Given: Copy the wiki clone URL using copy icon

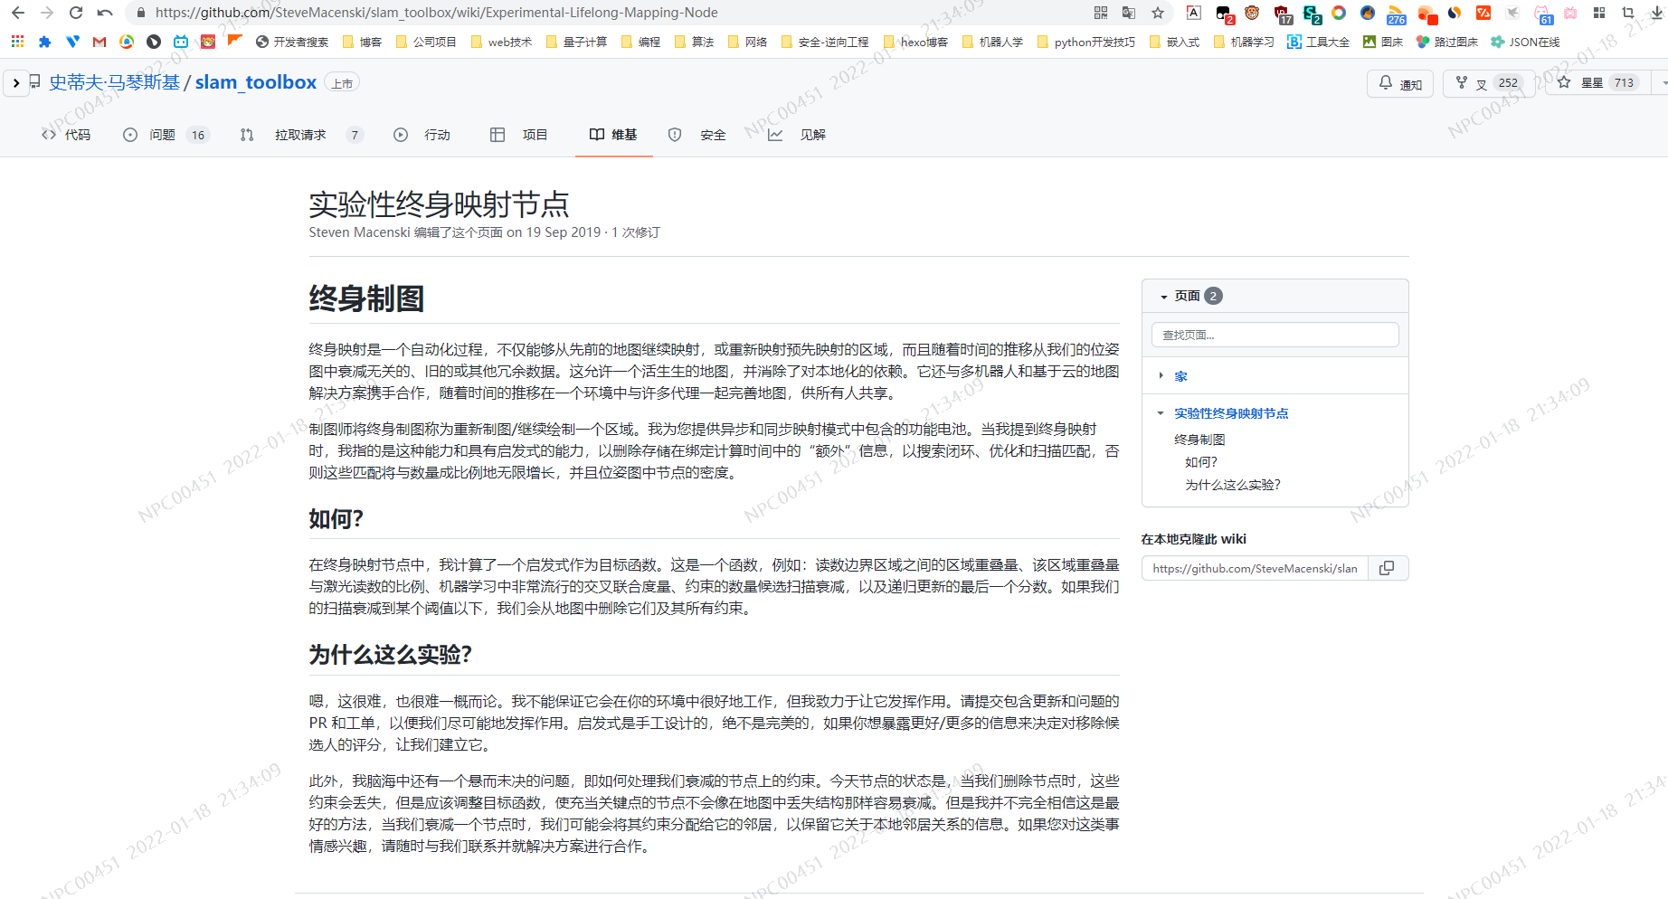Looking at the screenshot, I should tap(1387, 568).
